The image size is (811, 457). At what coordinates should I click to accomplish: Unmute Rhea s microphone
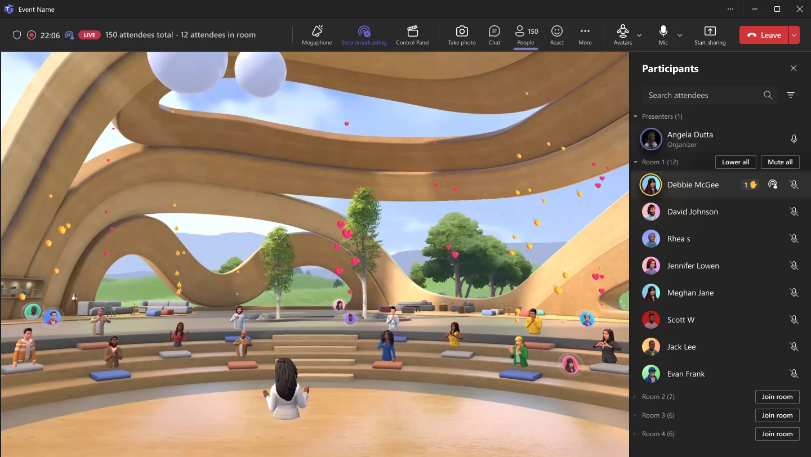pyautogui.click(x=794, y=239)
